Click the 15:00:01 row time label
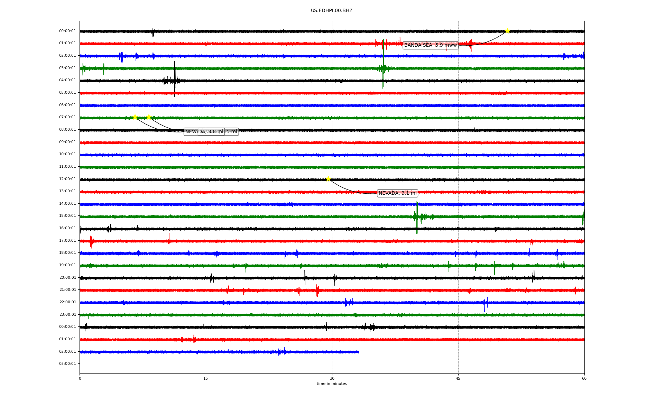The width and height of the screenshot is (664, 415). [x=67, y=216]
